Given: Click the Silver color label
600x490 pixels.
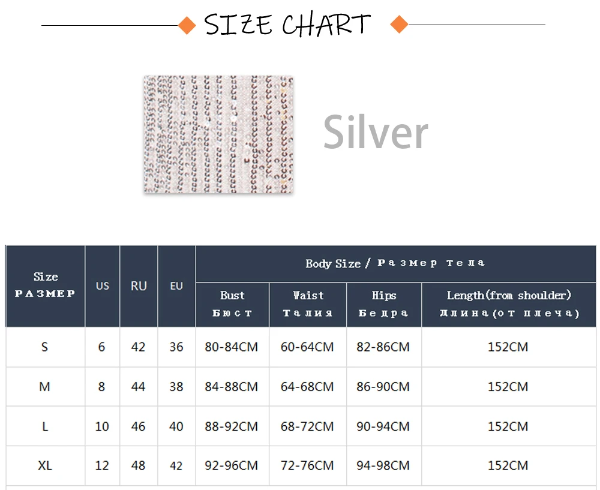Looking at the screenshot, I should click(376, 133).
